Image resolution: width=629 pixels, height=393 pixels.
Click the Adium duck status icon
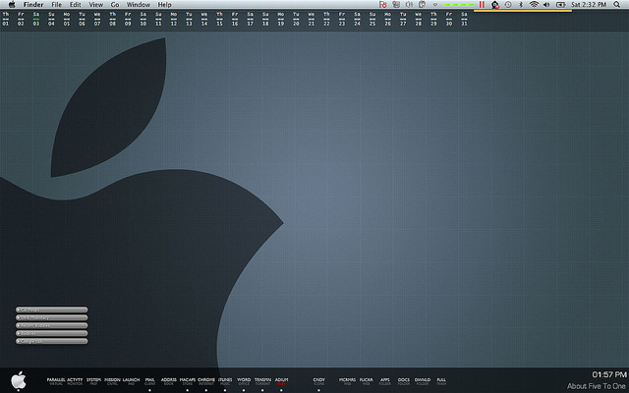pyautogui.click(x=495, y=4)
